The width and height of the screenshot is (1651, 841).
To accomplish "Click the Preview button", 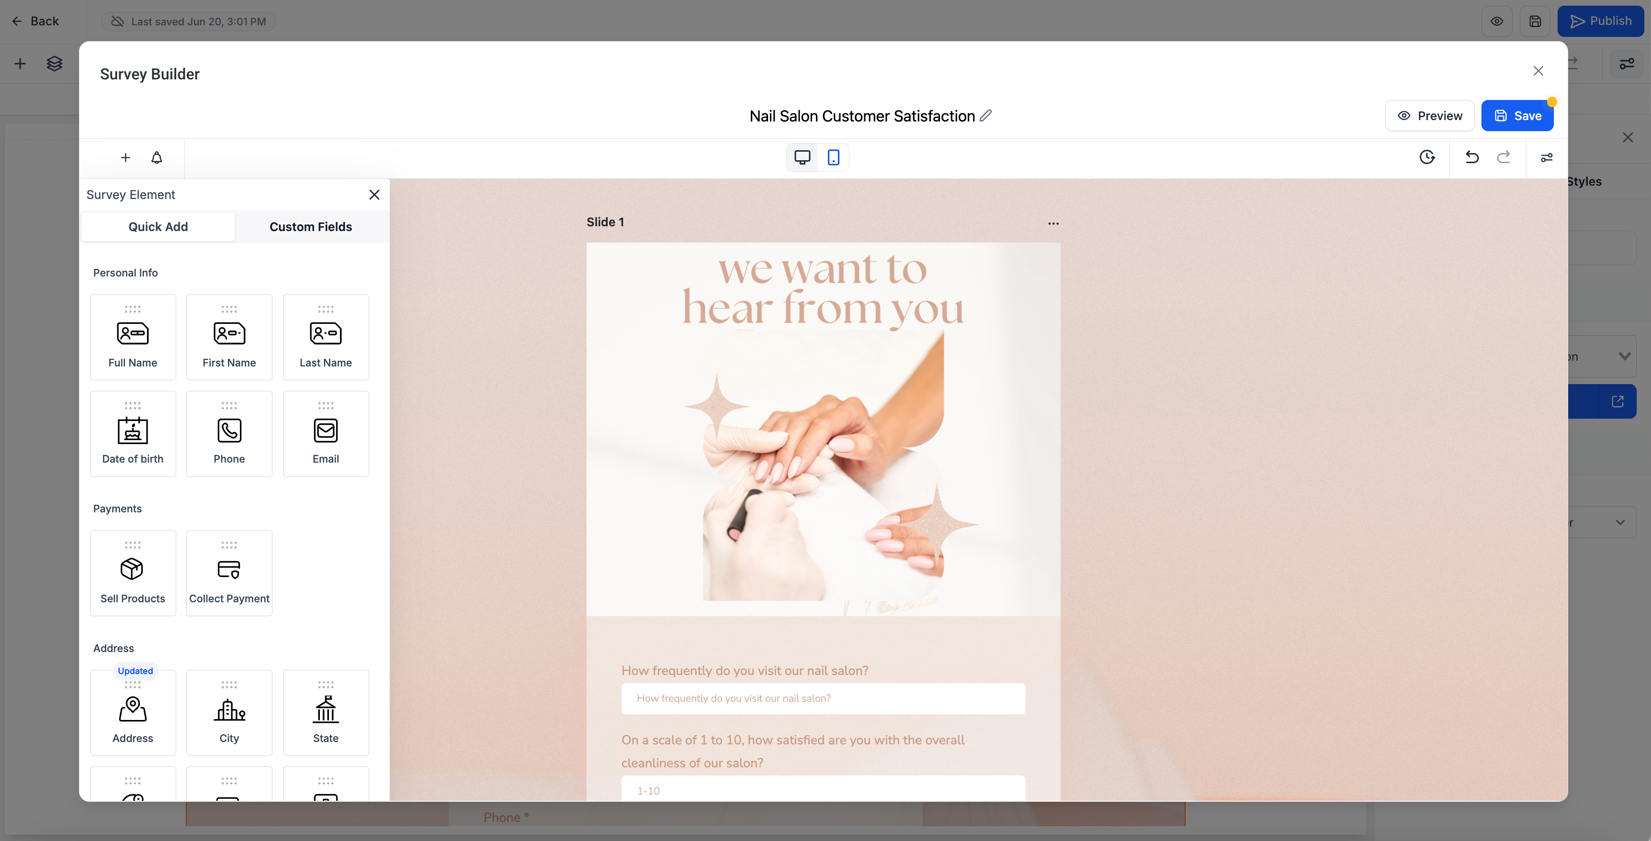I will [x=1429, y=116].
